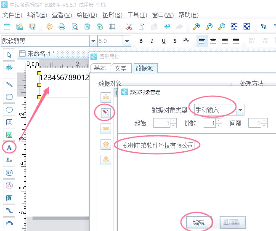Toggle bold formatting
This screenshot has height=231, width=276.
[x=141, y=41]
